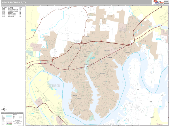
Task: Click the 37122 ZIP code map label
Action: click(161, 106)
